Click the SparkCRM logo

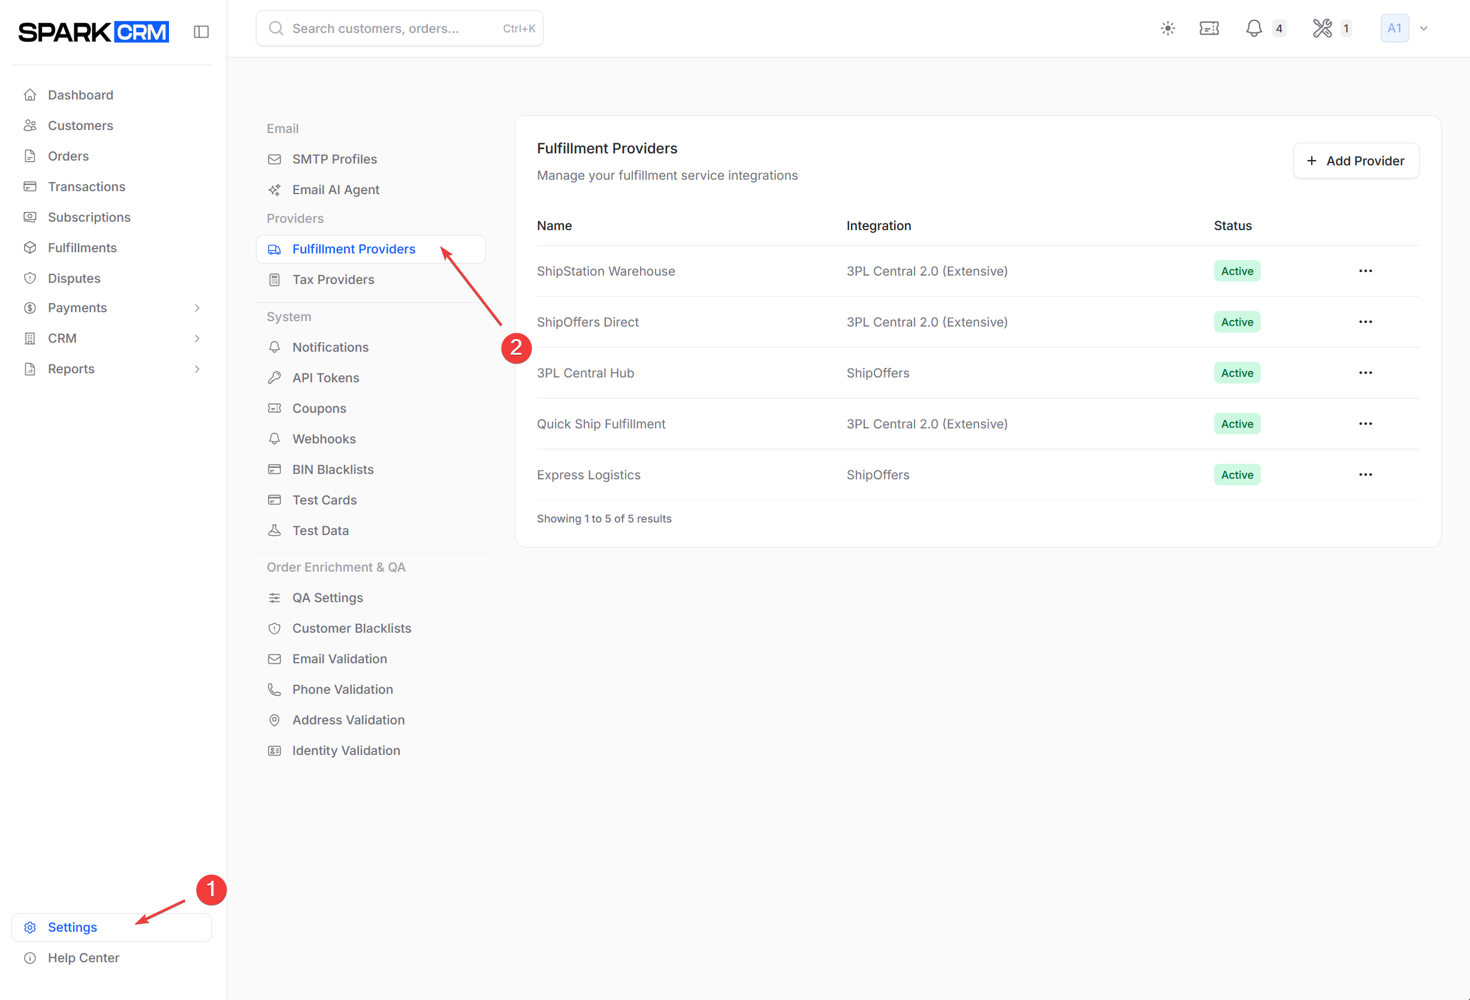coord(93,32)
